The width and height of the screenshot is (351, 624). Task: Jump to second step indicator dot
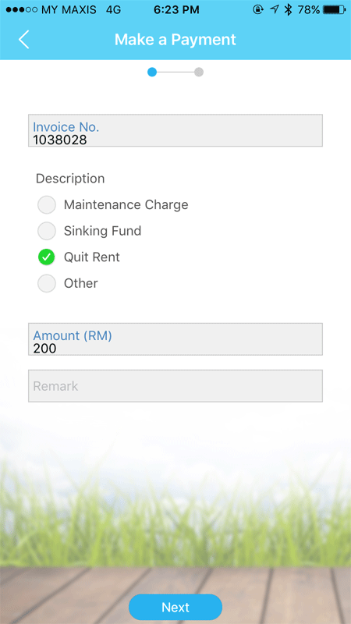coord(199,72)
